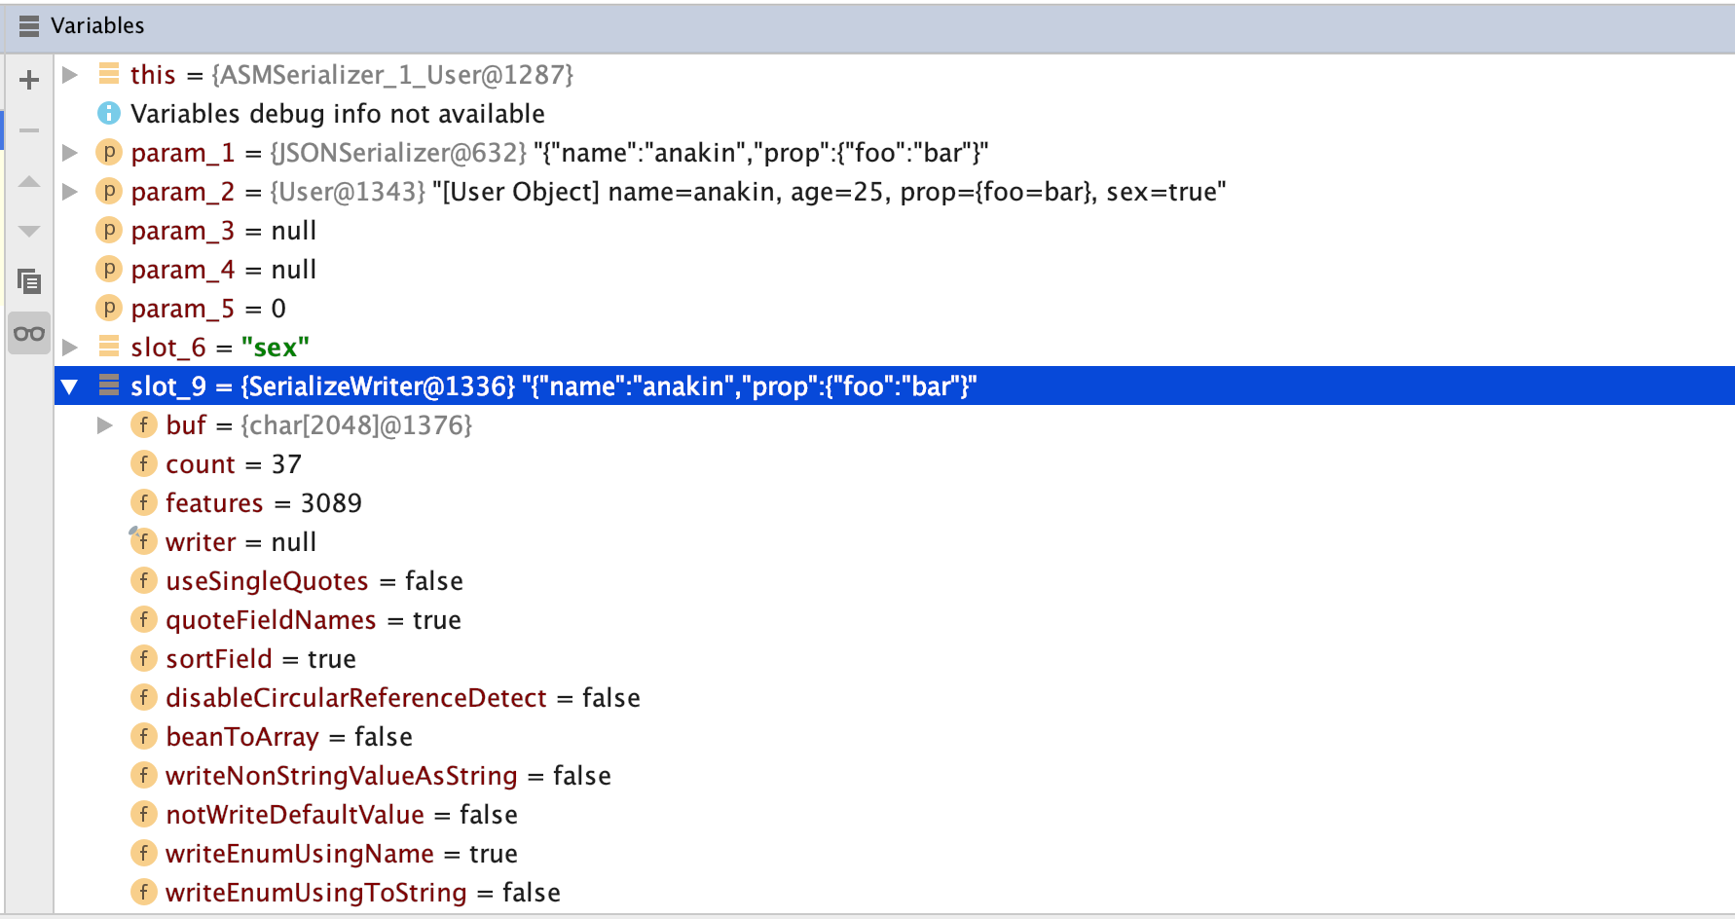Expand the 'this' ASMSerializer node
The width and height of the screenshot is (1735, 919).
(x=70, y=75)
